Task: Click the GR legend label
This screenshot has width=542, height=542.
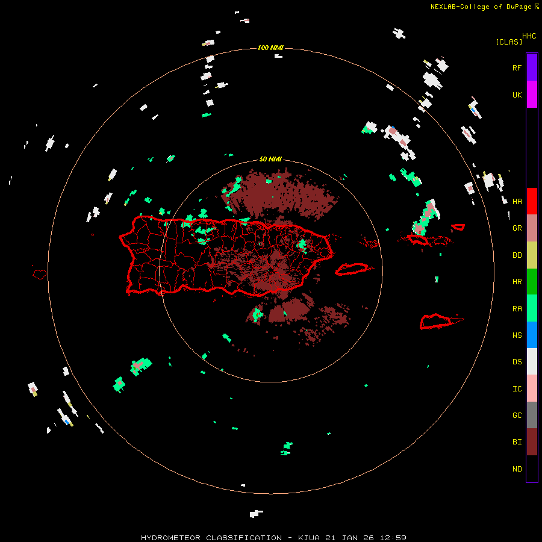Action: coord(517,228)
